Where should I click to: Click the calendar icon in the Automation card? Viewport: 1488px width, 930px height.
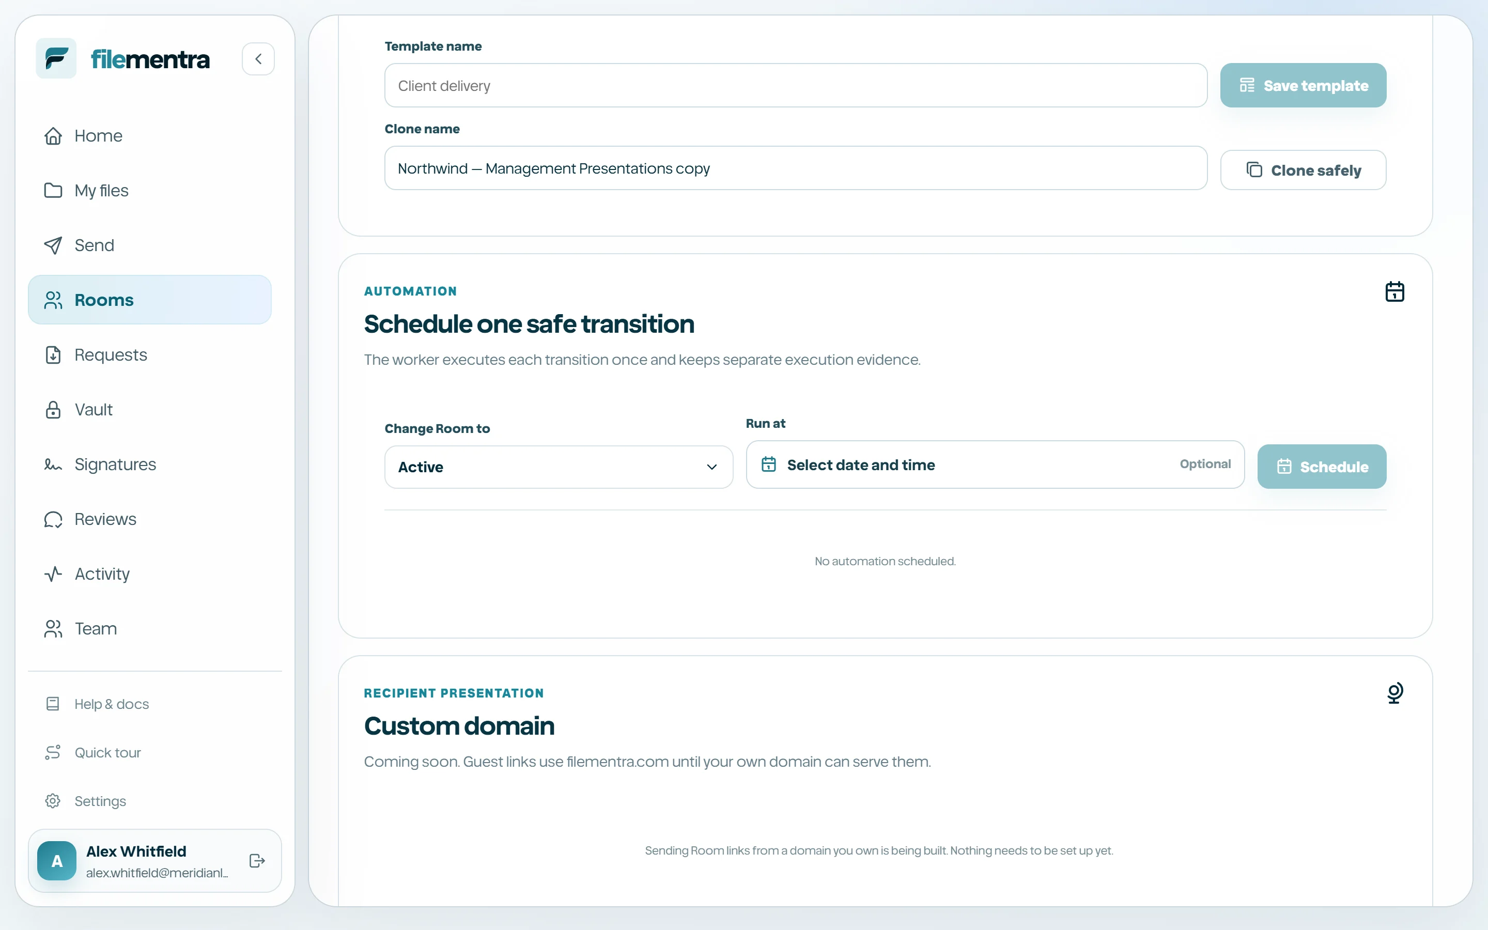(x=1394, y=291)
